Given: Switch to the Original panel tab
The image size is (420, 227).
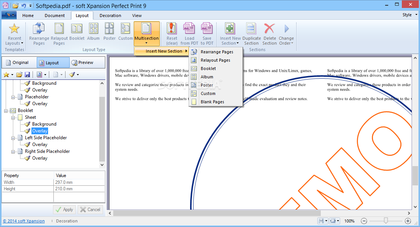Looking at the screenshot, I should (x=19, y=62).
